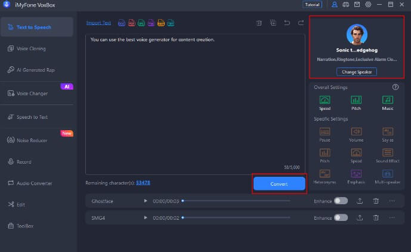Screen dimensions: 411x252
Task: Open the settings gear in title bar
Action: (368, 4)
